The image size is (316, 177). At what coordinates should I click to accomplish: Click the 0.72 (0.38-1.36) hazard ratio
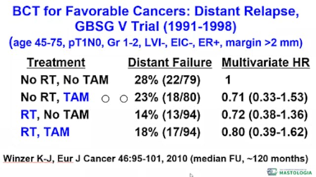(x=265, y=115)
